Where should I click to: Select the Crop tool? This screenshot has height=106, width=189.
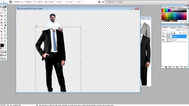point(1,16)
